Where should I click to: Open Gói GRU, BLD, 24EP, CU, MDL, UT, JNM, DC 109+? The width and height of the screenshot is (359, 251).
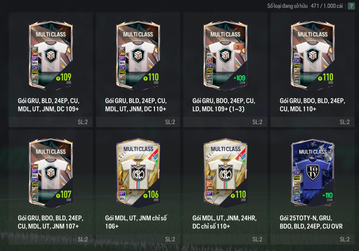(49, 105)
